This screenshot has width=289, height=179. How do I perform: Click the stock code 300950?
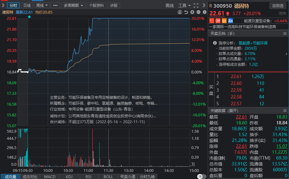pos(223,6)
